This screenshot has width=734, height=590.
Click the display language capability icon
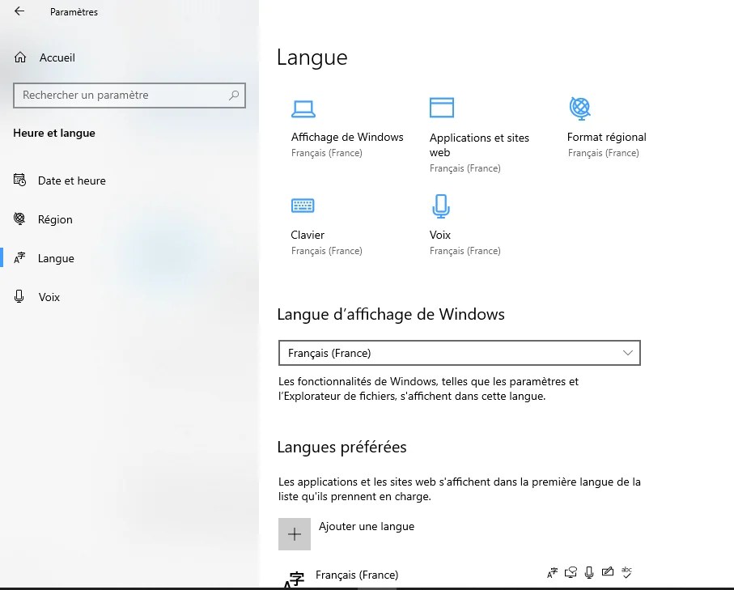click(552, 572)
